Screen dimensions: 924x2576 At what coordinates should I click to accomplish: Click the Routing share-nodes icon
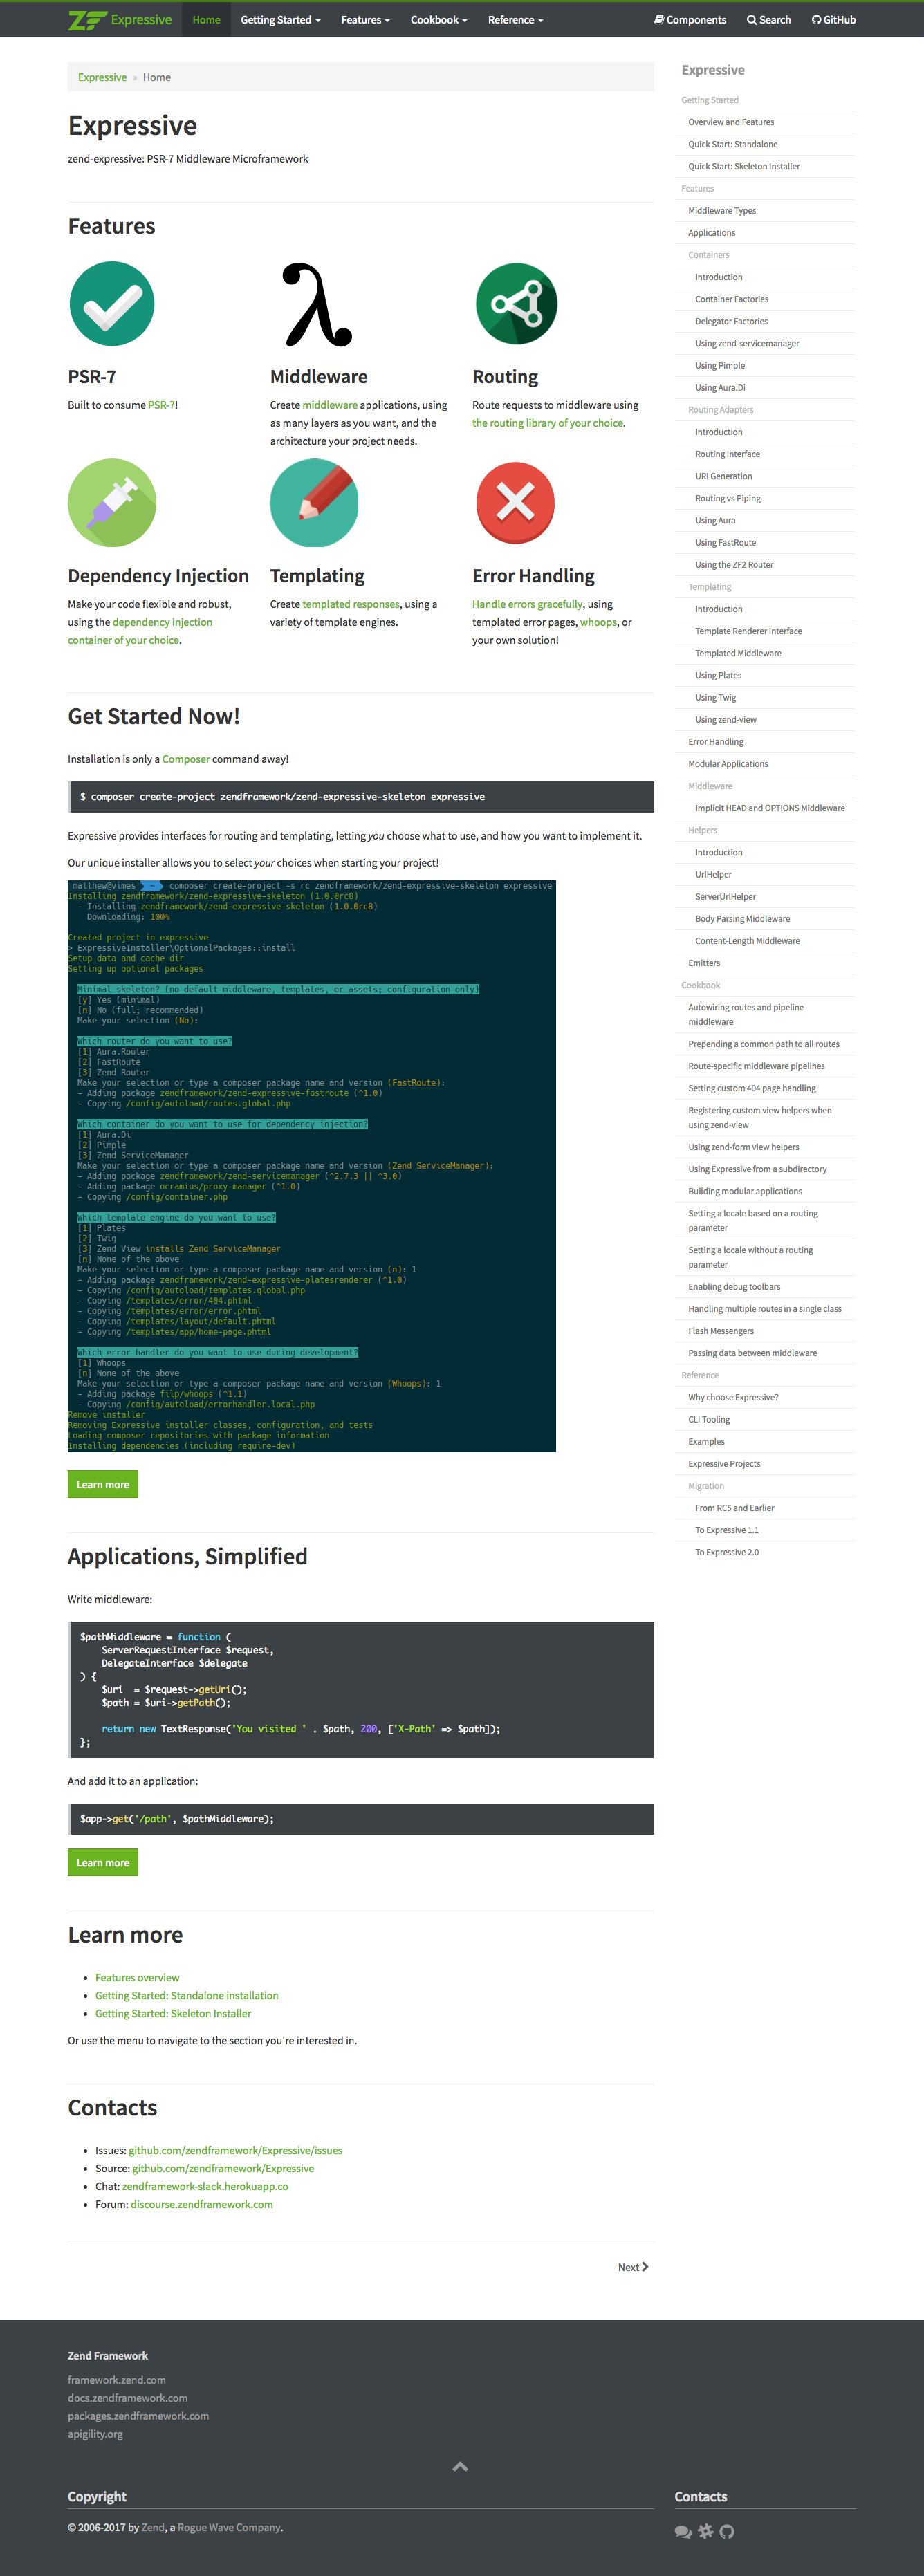516,303
